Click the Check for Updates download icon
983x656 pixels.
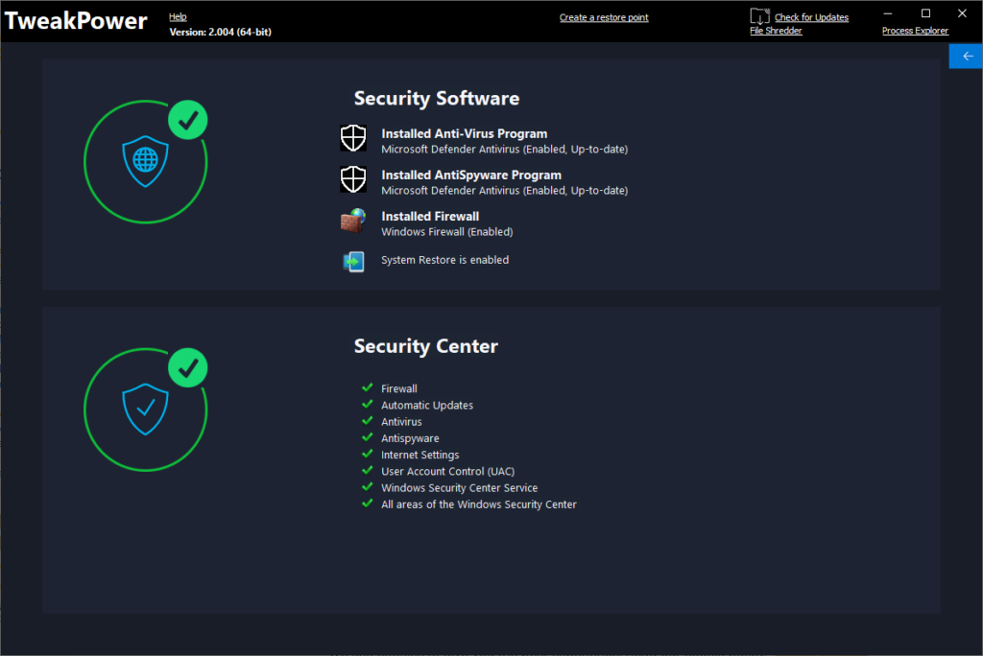point(760,16)
